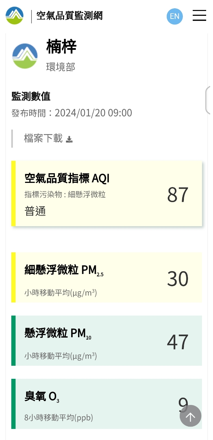Click the download arrow icon

point(70,139)
